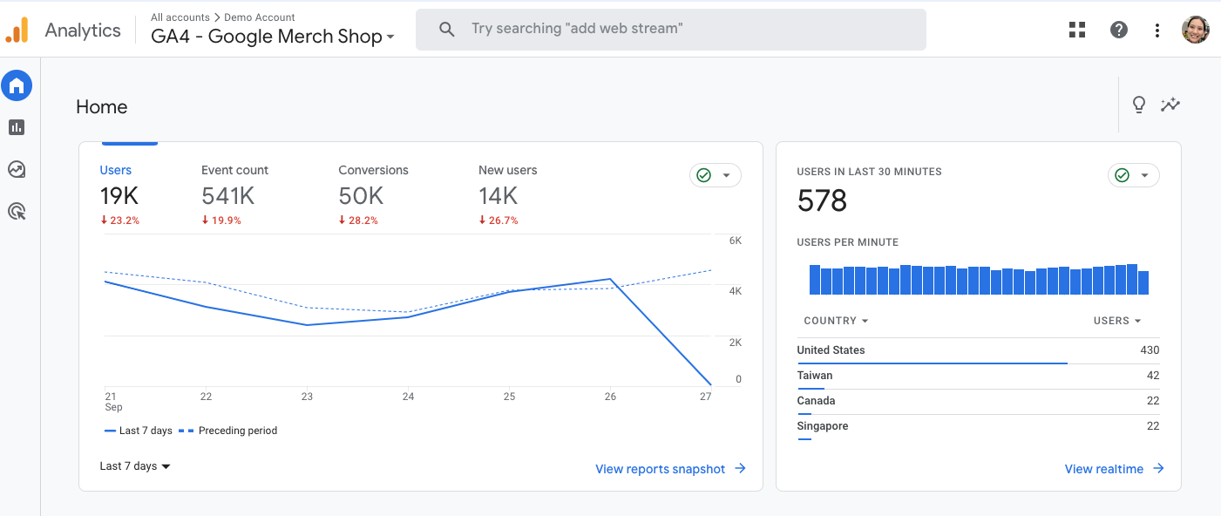The height and width of the screenshot is (516, 1221).
Task: Click the View reports snapshot link
Action: click(670, 469)
